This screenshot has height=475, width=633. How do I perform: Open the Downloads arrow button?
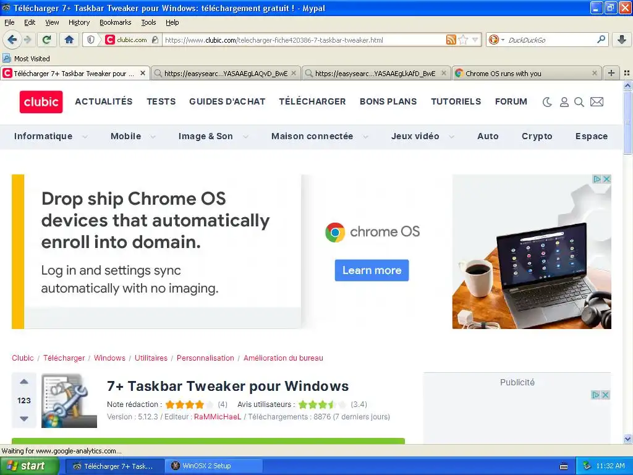pos(622,40)
